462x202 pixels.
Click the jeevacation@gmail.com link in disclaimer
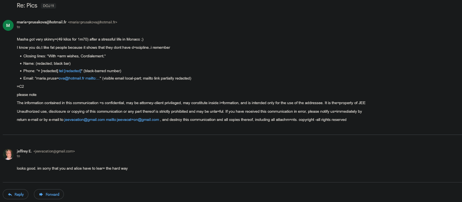point(85,120)
